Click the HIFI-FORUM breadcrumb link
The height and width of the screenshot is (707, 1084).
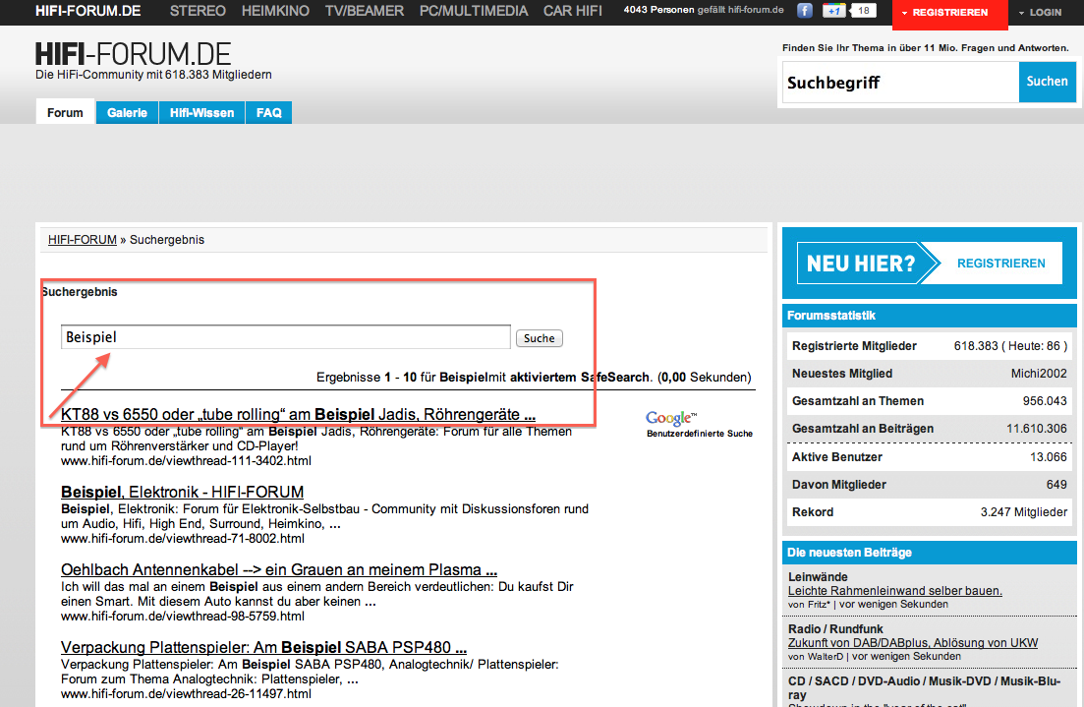pos(83,239)
